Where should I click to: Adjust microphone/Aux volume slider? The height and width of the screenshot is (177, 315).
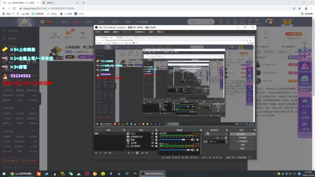click(174, 150)
